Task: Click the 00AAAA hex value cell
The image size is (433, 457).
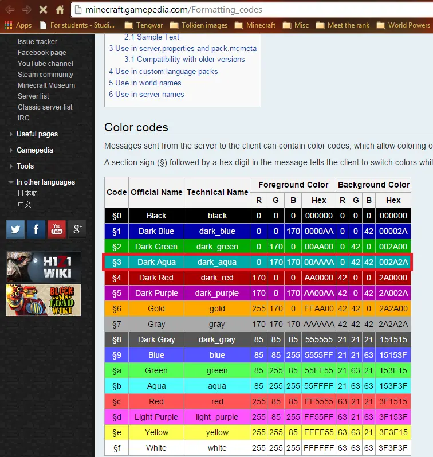Action: pyautogui.click(x=319, y=262)
